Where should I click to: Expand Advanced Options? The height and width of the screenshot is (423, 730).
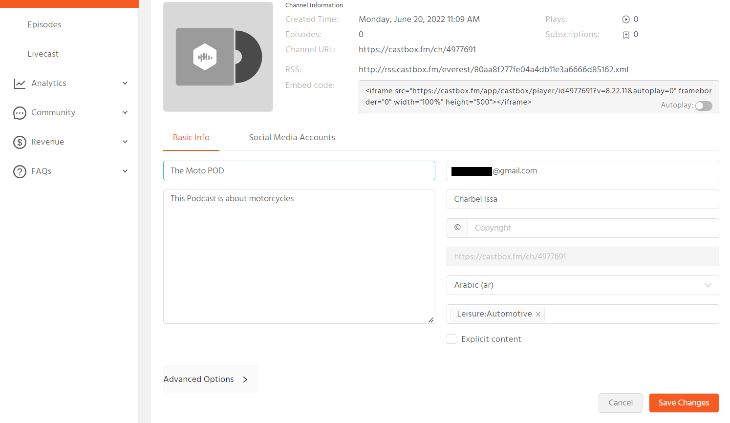[211, 380]
